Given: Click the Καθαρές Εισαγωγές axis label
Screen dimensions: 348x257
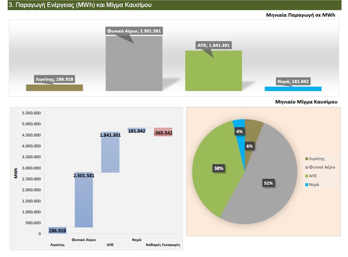Looking at the screenshot, I should click(163, 245).
